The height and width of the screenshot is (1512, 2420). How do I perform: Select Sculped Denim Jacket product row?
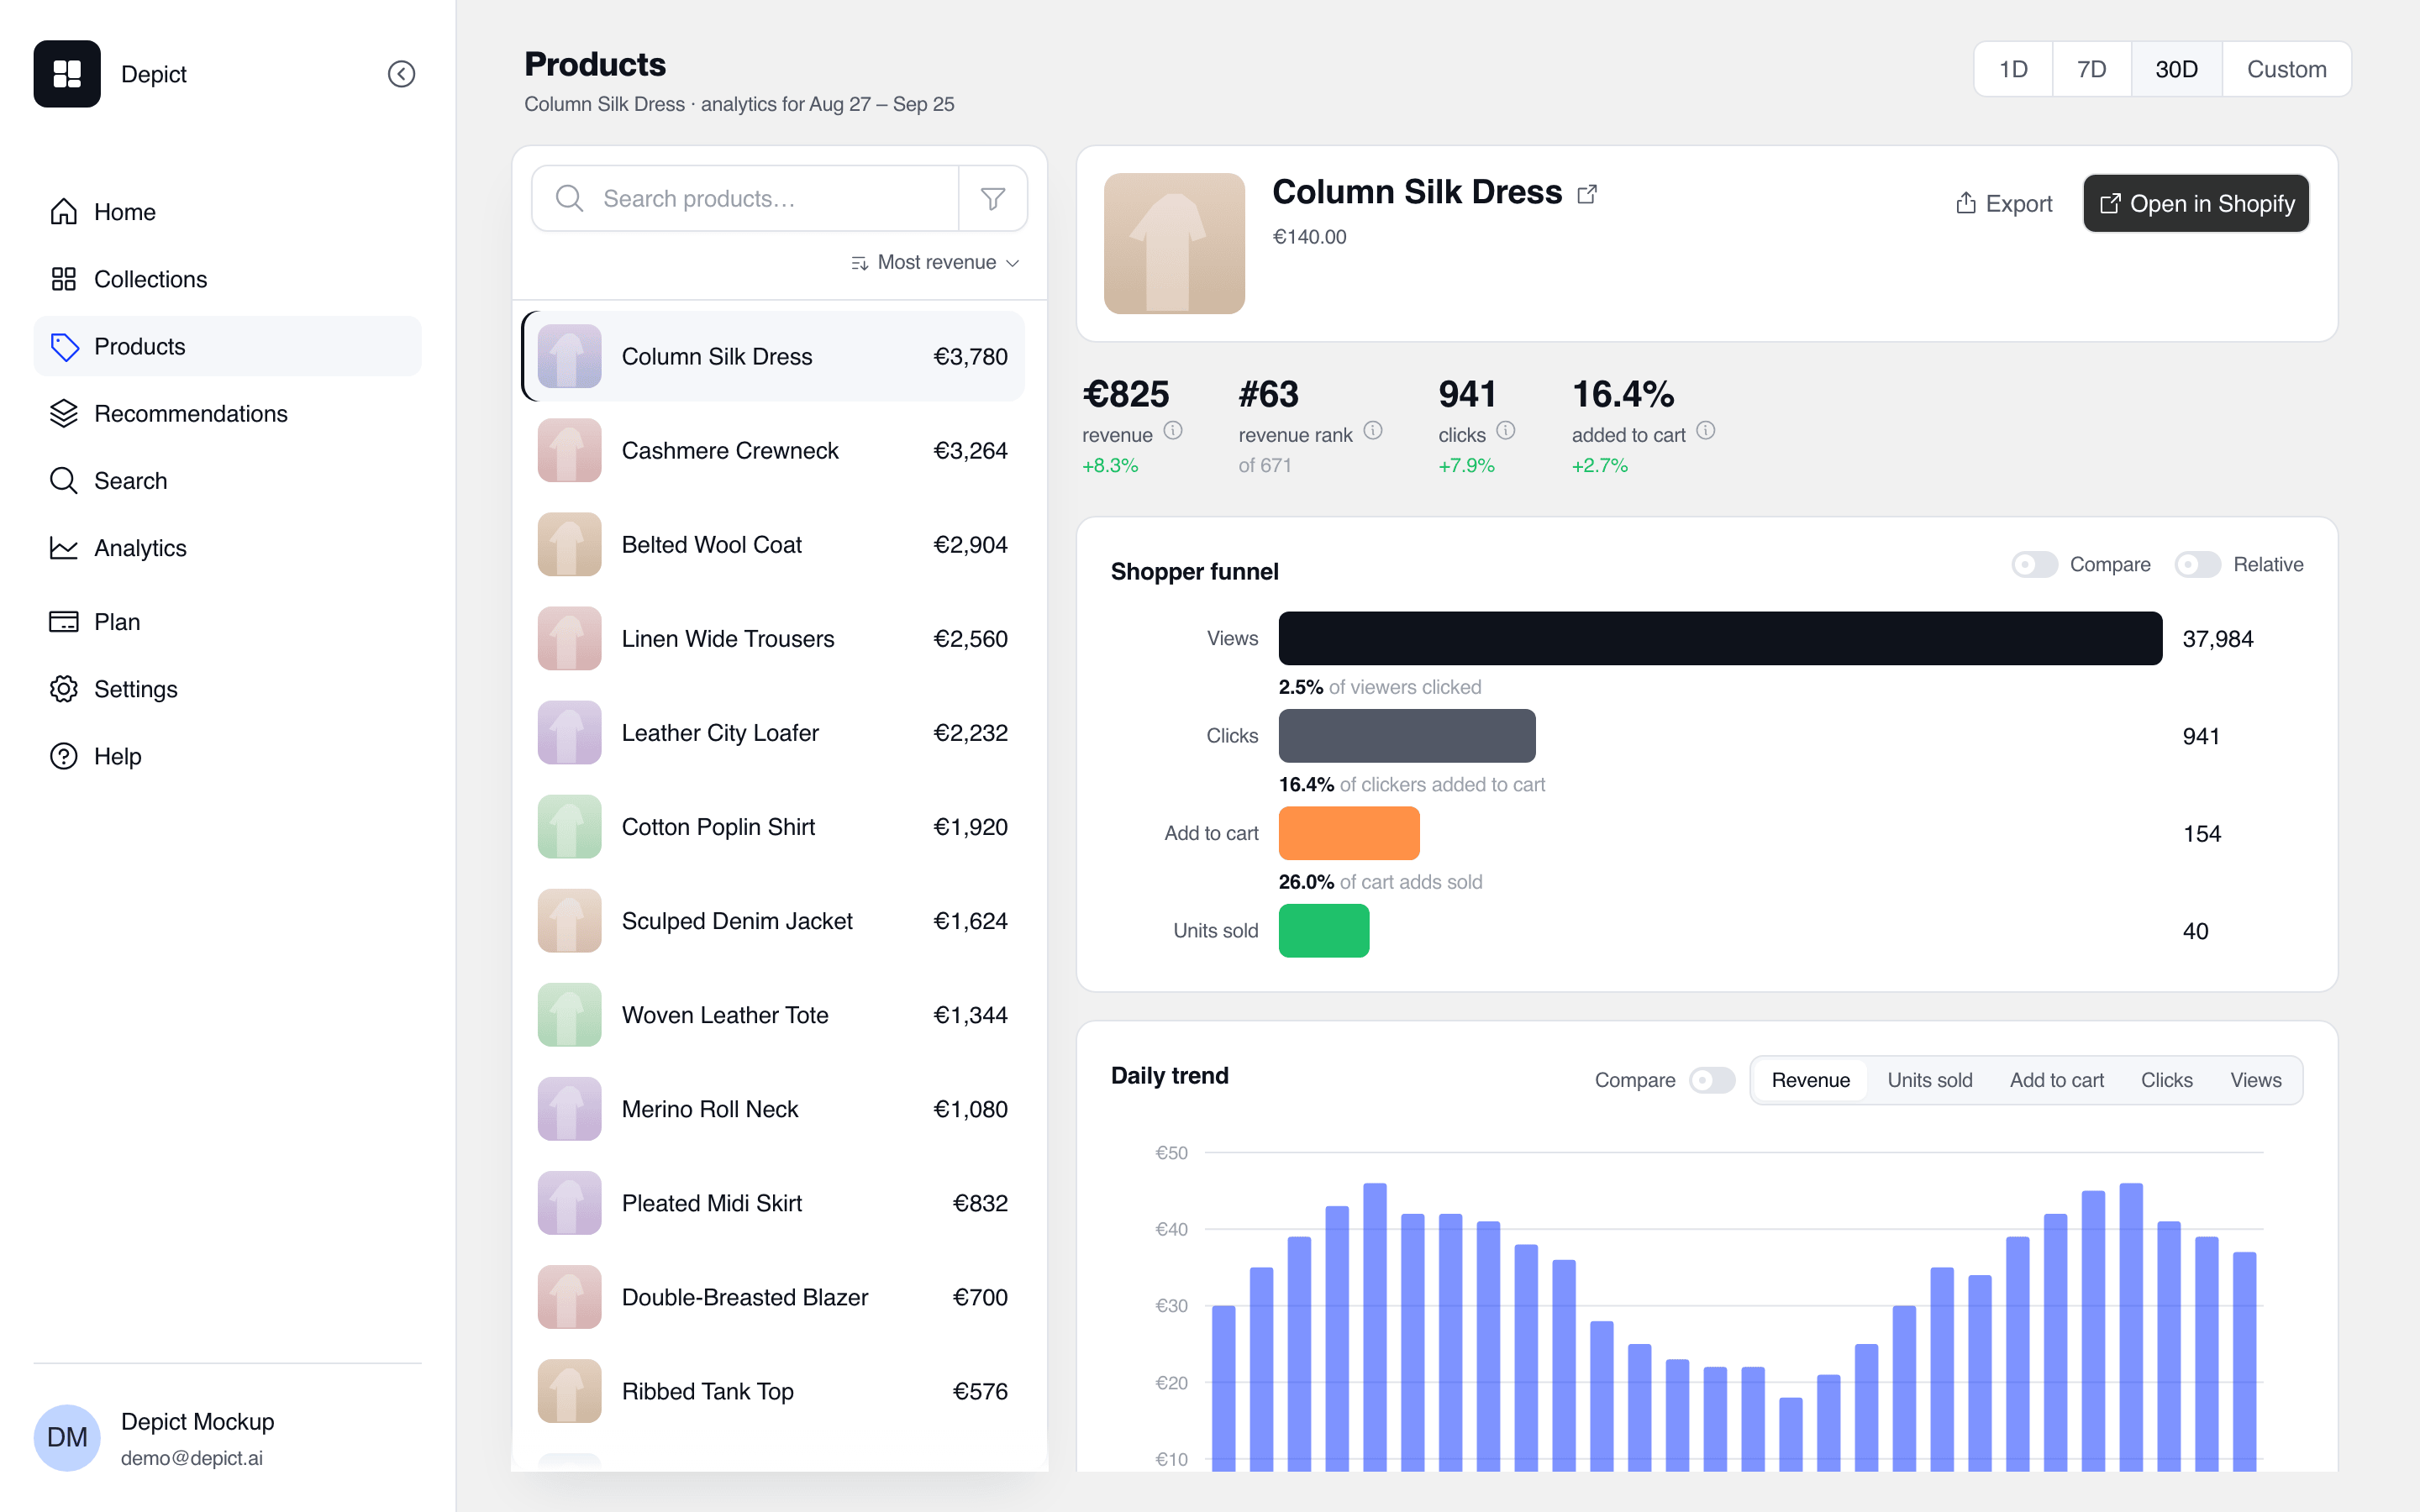click(x=773, y=921)
